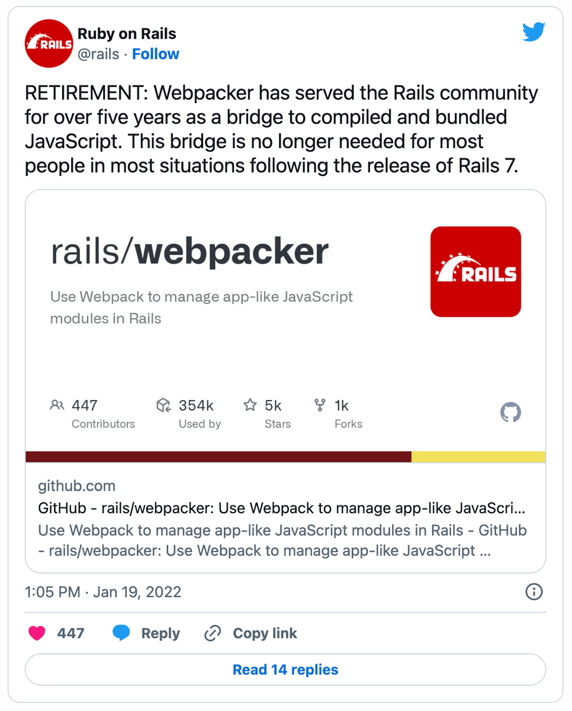Click the Stars icon on the card
Viewport: 572px width, 711px height.
click(249, 405)
